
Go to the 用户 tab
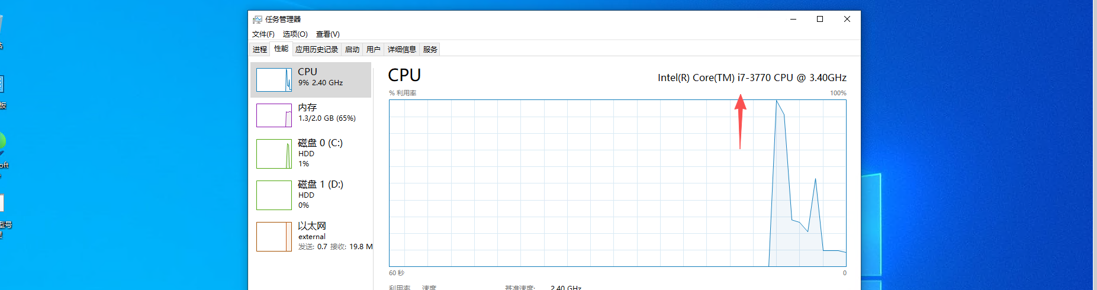click(374, 50)
